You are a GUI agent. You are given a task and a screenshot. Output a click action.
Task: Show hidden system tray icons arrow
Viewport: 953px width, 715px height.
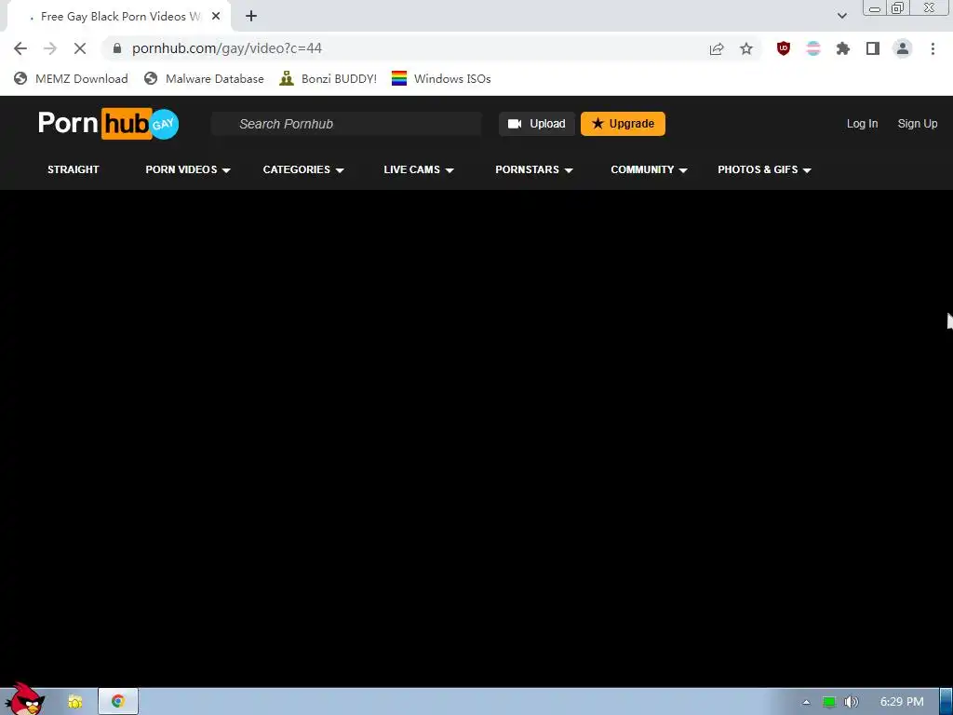click(807, 702)
